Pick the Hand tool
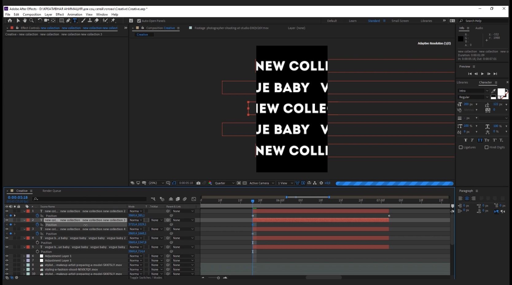 coord(25,21)
